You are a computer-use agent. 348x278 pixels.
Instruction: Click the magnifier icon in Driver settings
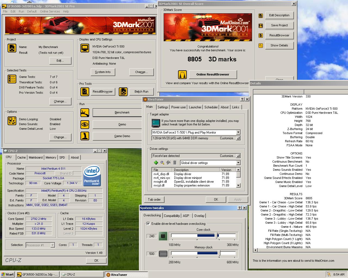pos(162,163)
